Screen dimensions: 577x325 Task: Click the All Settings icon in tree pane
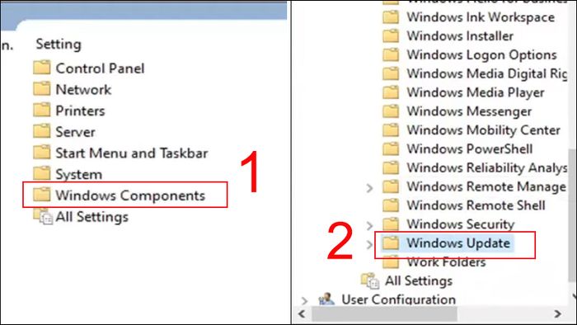[x=370, y=280]
